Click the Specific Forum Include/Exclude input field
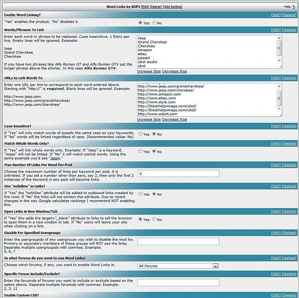Image resolution: width=299 pixels, height=298 pixels. (178, 282)
